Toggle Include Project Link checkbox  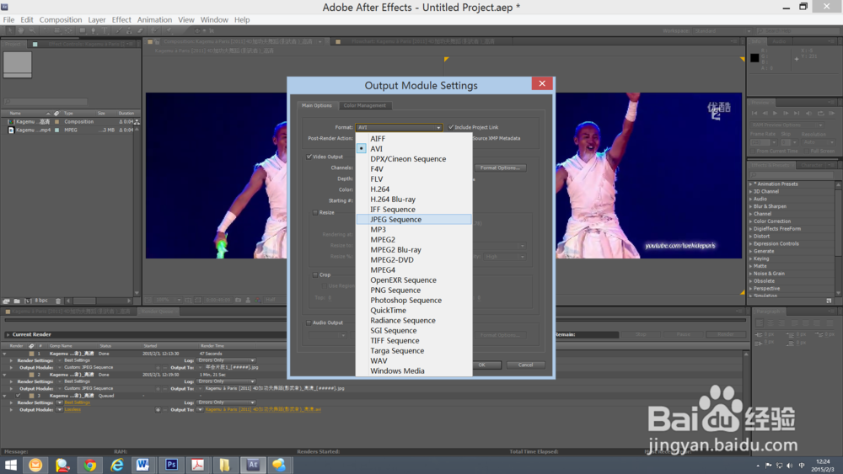pyautogui.click(x=451, y=127)
